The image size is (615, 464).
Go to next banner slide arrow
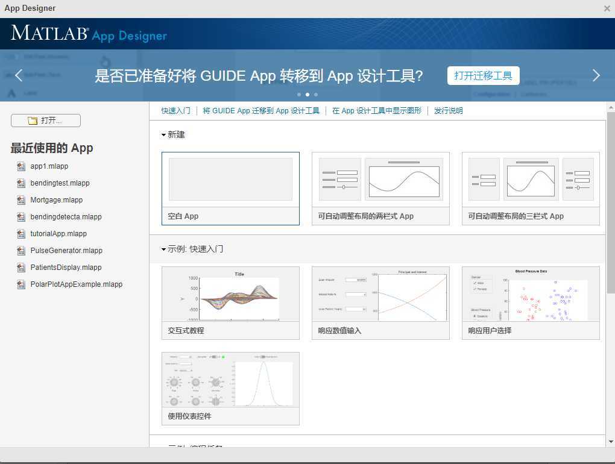coord(596,75)
